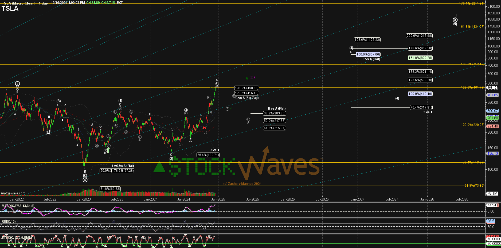This screenshot has width=501, height=248.
Task: Click the purple (3)? wave label
Action: (252, 77)
